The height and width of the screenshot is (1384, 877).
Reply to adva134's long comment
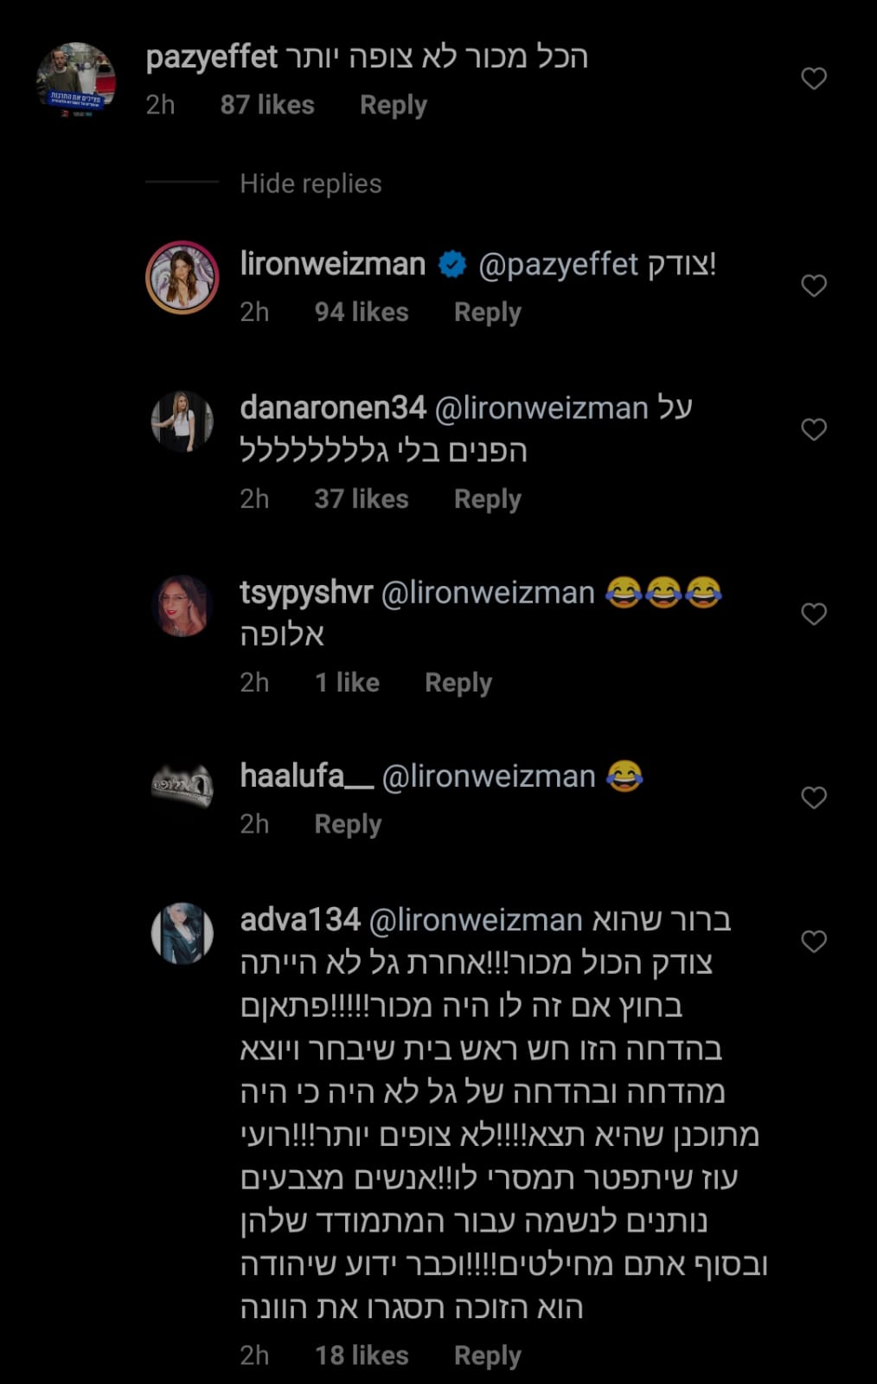[x=488, y=1355]
